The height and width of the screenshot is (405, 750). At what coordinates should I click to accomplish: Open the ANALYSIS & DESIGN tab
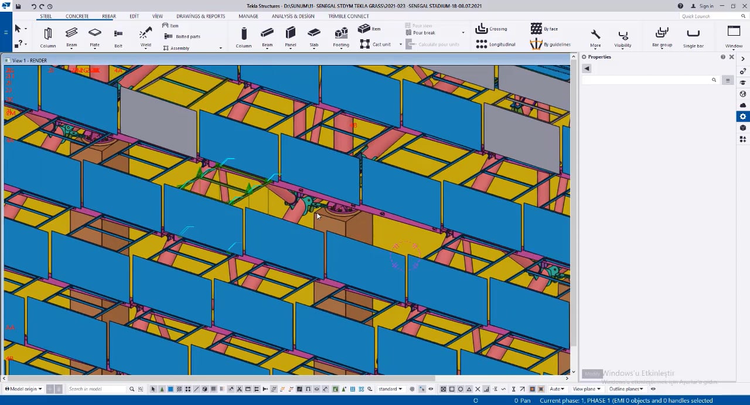pyautogui.click(x=293, y=16)
